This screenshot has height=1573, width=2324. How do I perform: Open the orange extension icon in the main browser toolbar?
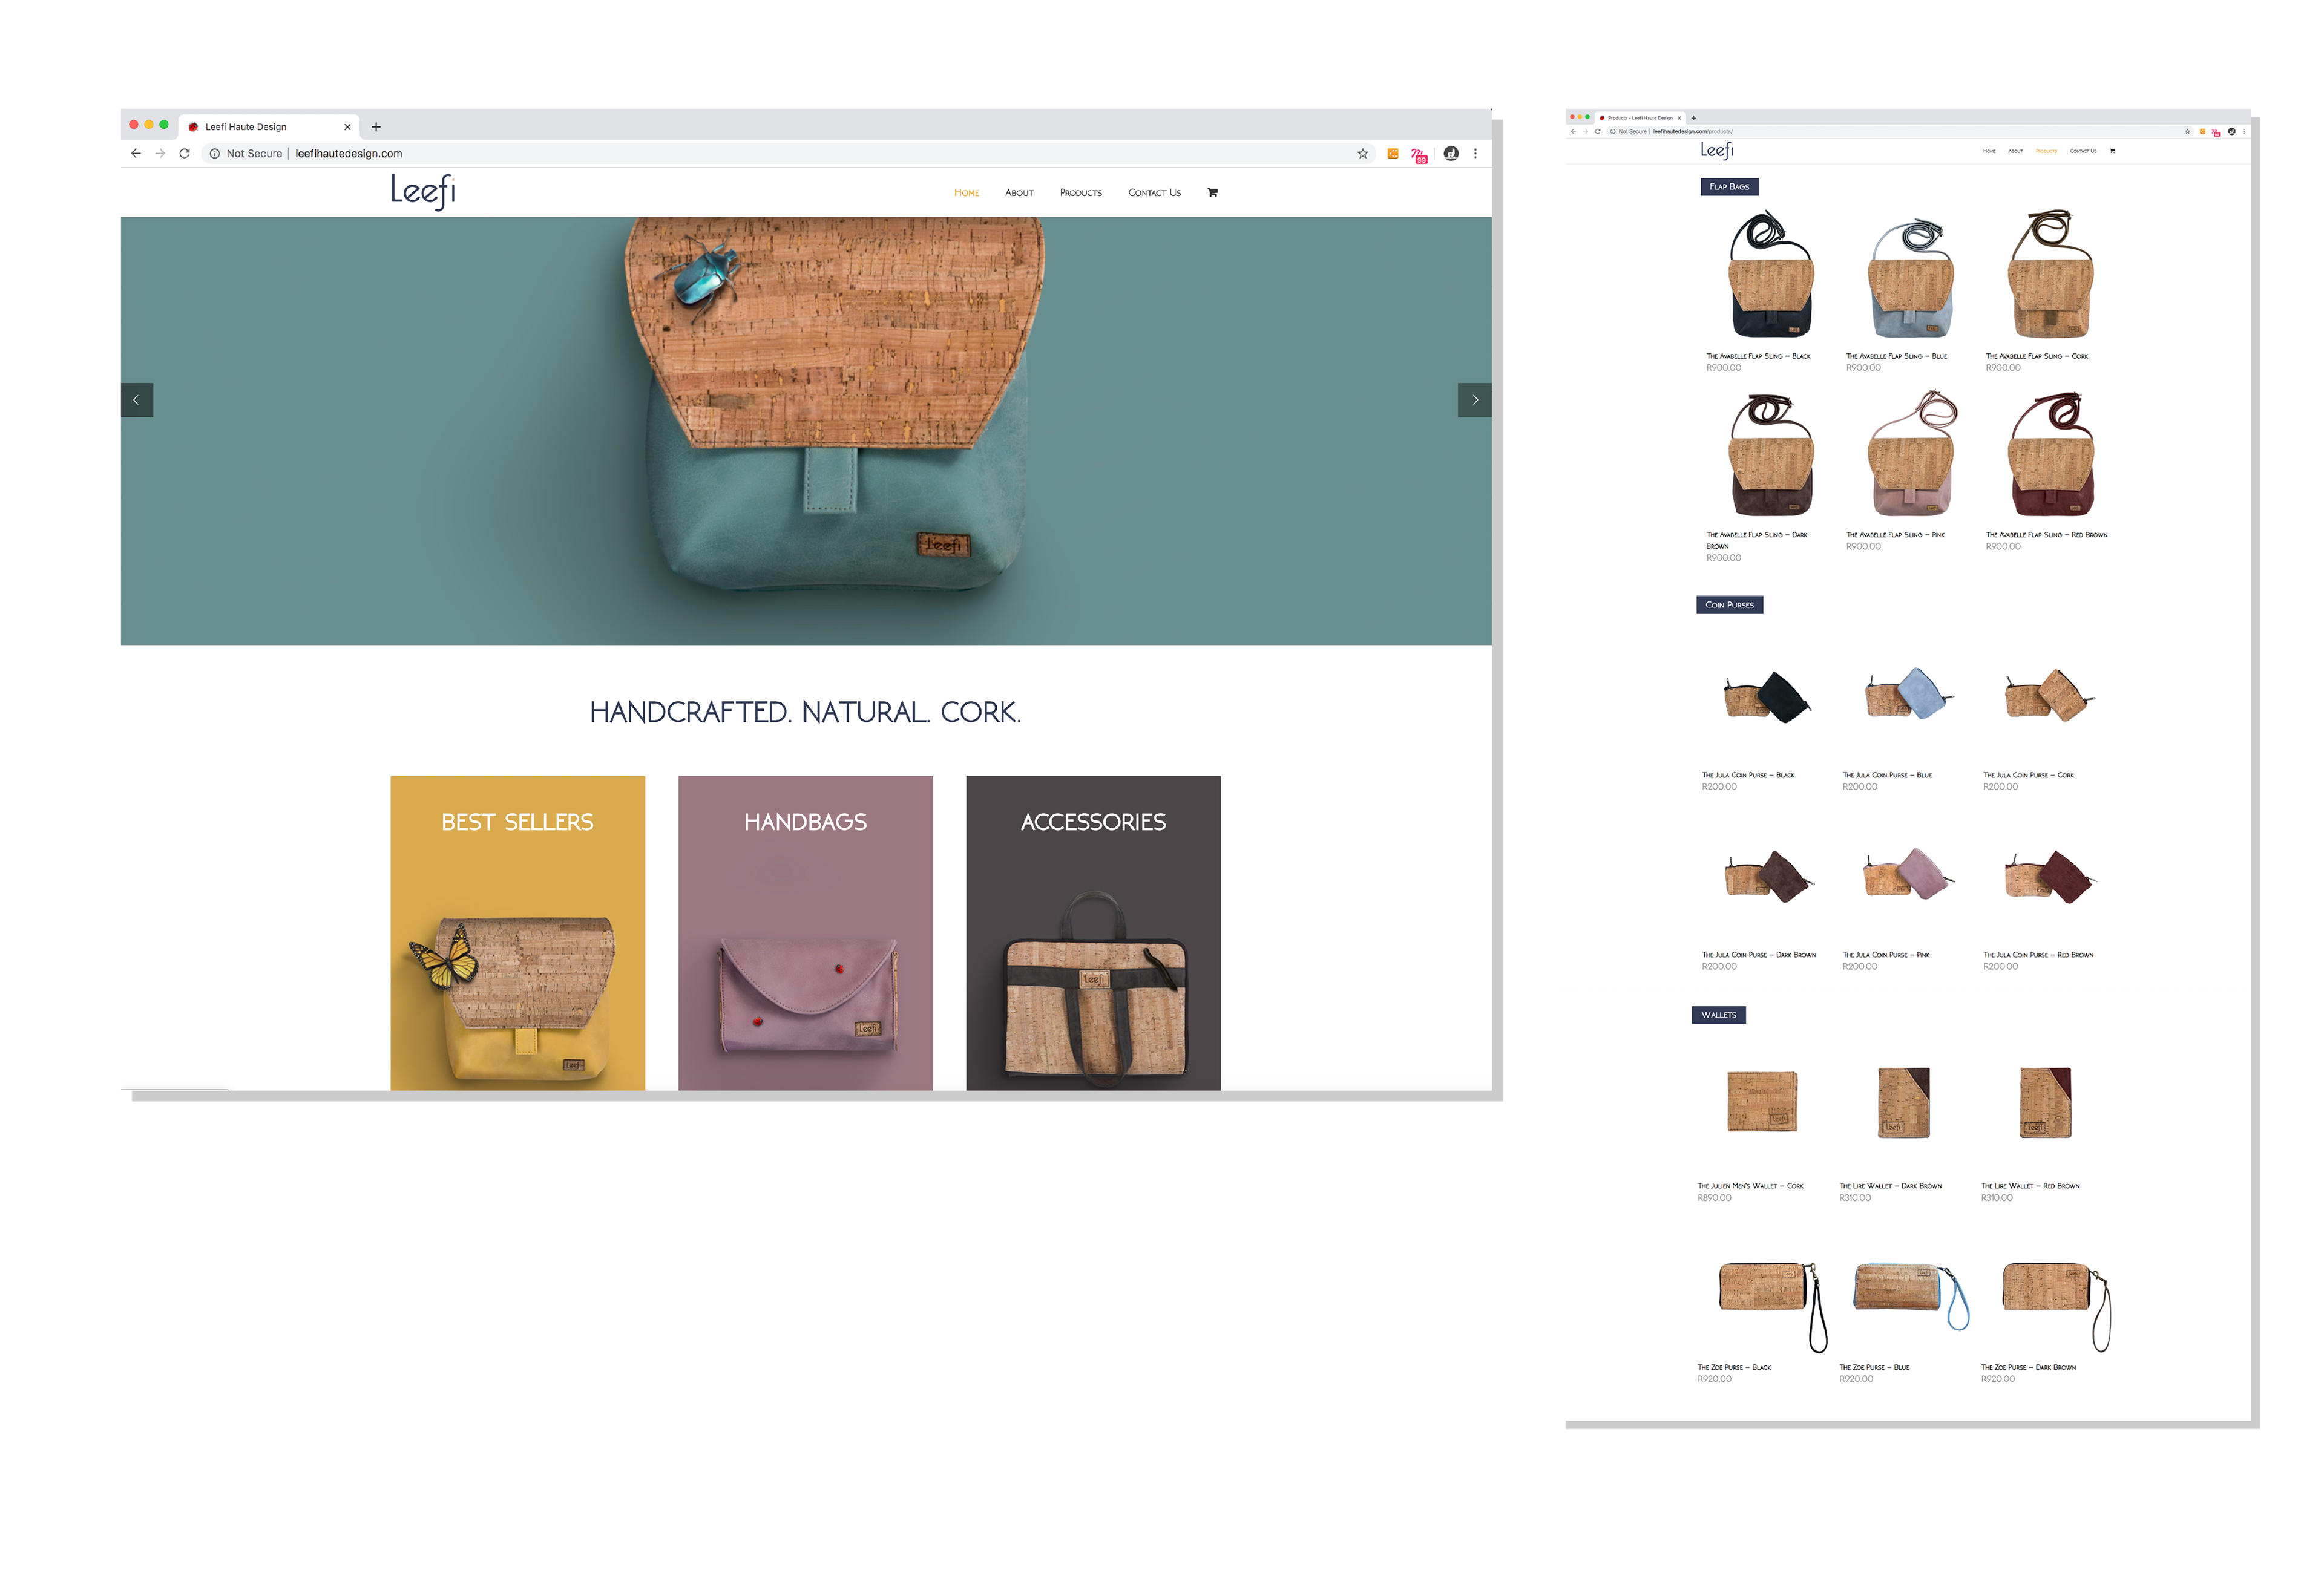[1392, 154]
